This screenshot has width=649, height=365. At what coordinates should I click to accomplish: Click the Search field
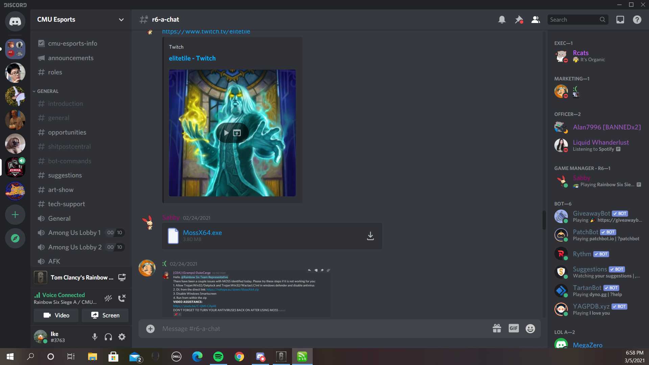(x=577, y=20)
